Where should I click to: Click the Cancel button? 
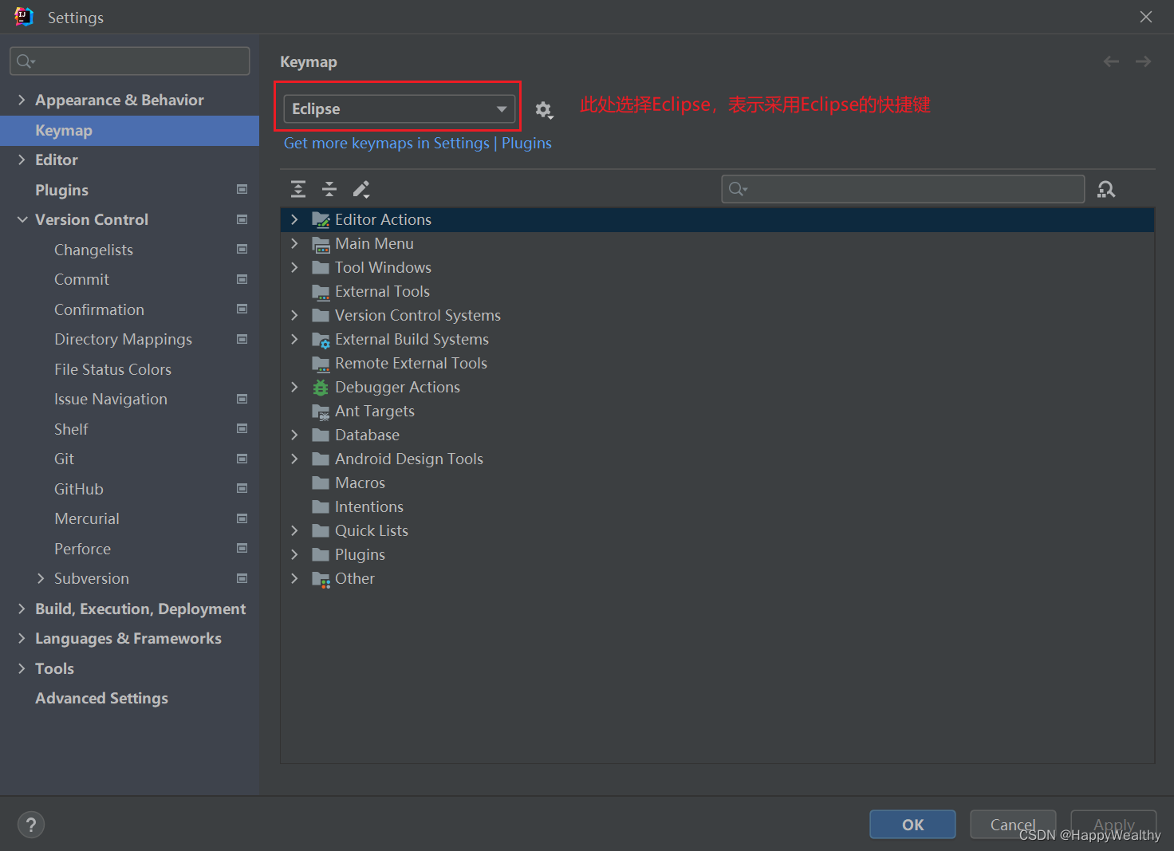click(x=1013, y=825)
